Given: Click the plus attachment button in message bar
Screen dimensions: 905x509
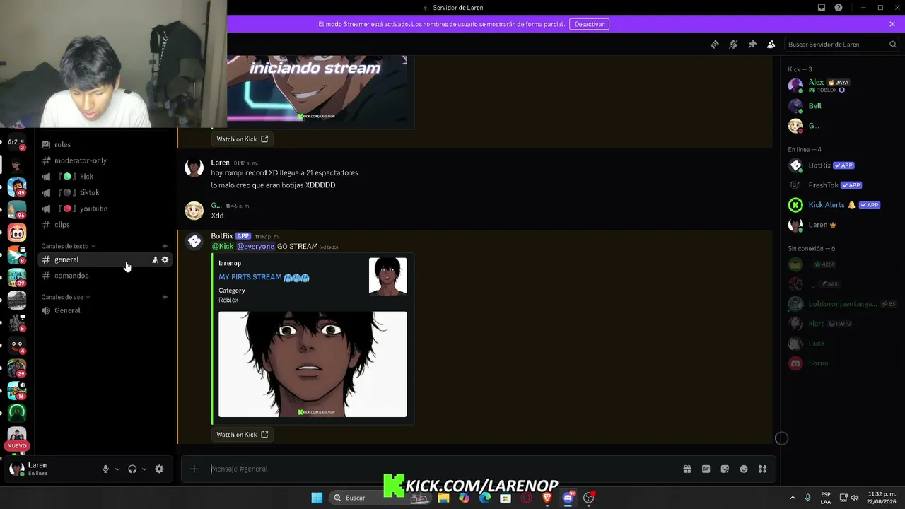Looking at the screenshot, I should [x=194, y=469].
